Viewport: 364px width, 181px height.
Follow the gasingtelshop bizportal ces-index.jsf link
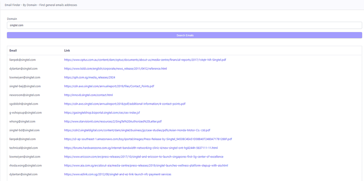(102, 113)
